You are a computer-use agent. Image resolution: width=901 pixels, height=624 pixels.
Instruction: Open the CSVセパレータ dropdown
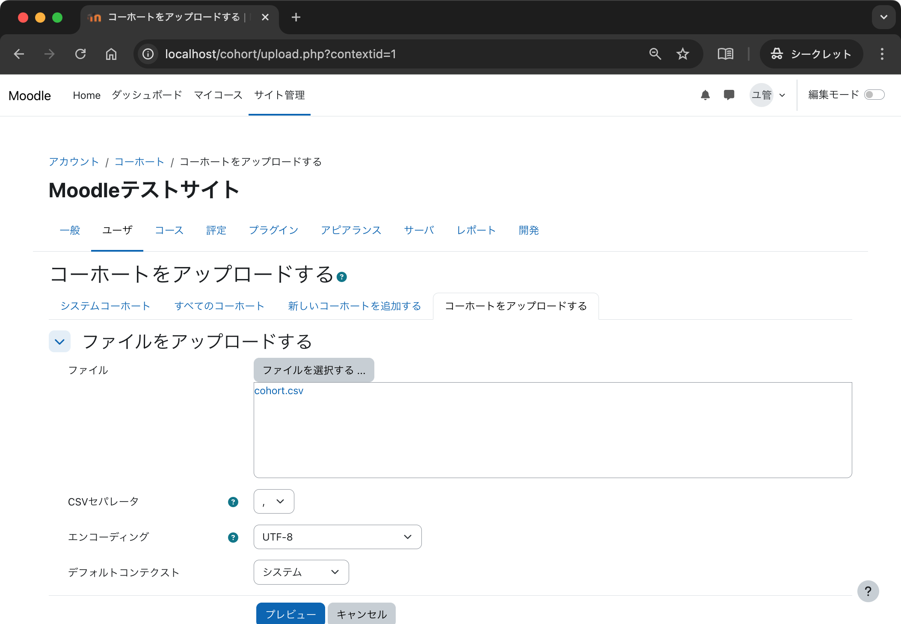point(273,501)
